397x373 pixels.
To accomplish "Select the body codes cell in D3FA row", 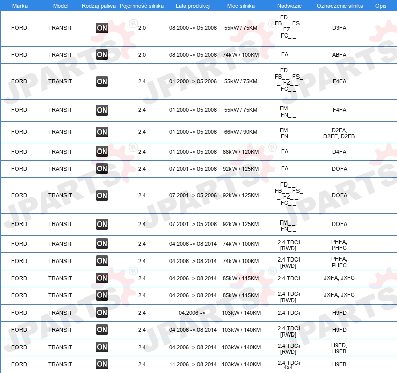I will [x=289, y=26].
